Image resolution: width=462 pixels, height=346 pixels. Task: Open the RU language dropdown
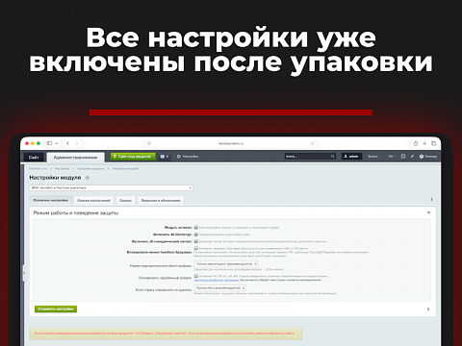(x=392, y=157)
